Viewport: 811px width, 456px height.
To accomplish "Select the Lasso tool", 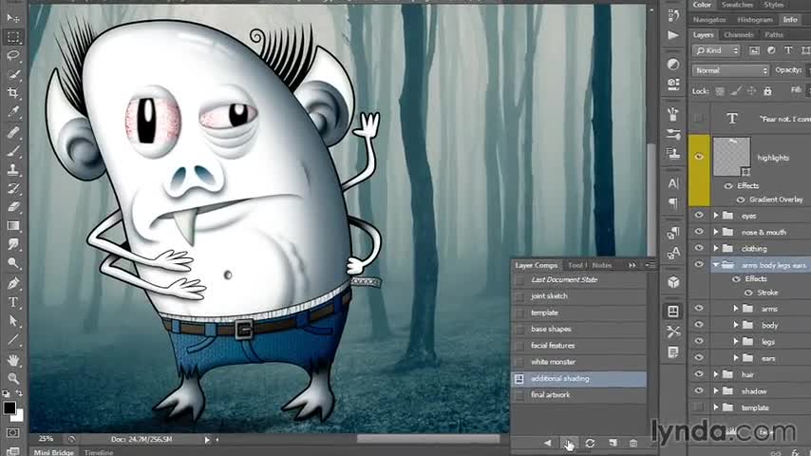I will tap(13, 55).
